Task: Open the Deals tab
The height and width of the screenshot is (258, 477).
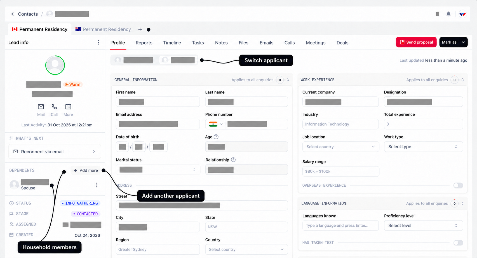Action: pos(342,43)
